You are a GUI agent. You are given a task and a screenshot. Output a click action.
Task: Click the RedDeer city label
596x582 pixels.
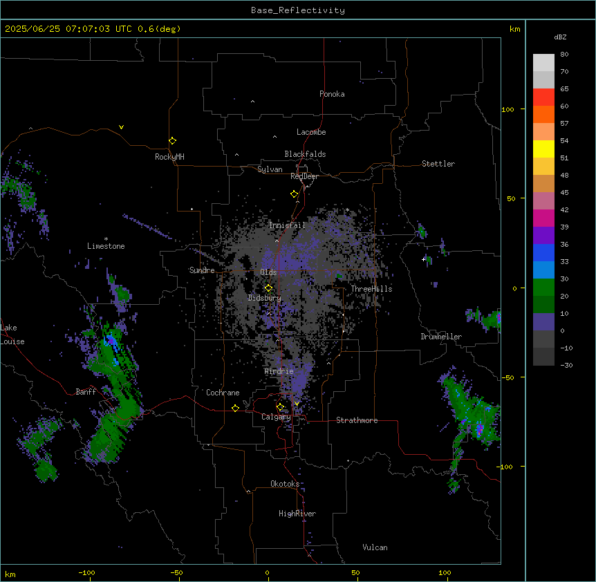pyautogui.click(x=304, y=176)
